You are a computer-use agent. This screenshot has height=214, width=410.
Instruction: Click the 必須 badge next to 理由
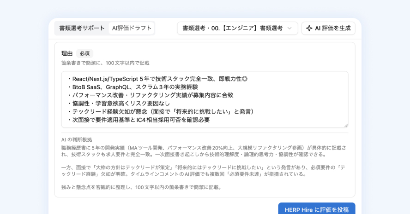pyautogui.click(x=84, y=53)
